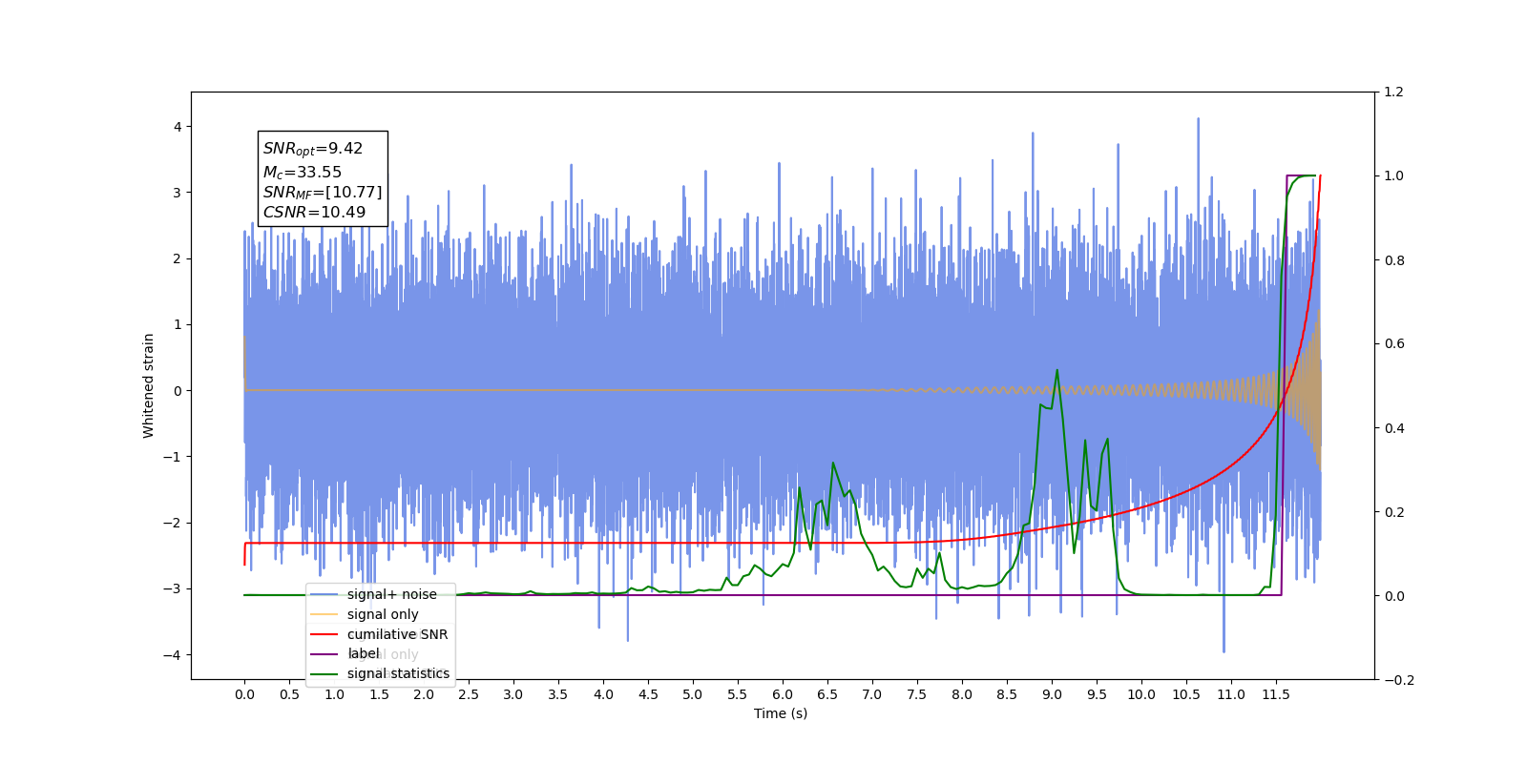Click the 11.5 tick on the time axis
1527x763 pixels.
click(1276, 694)
